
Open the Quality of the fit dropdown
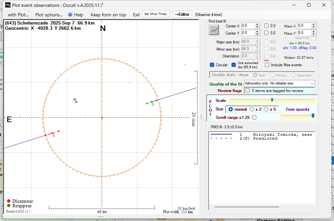click(x=312, y=84)
